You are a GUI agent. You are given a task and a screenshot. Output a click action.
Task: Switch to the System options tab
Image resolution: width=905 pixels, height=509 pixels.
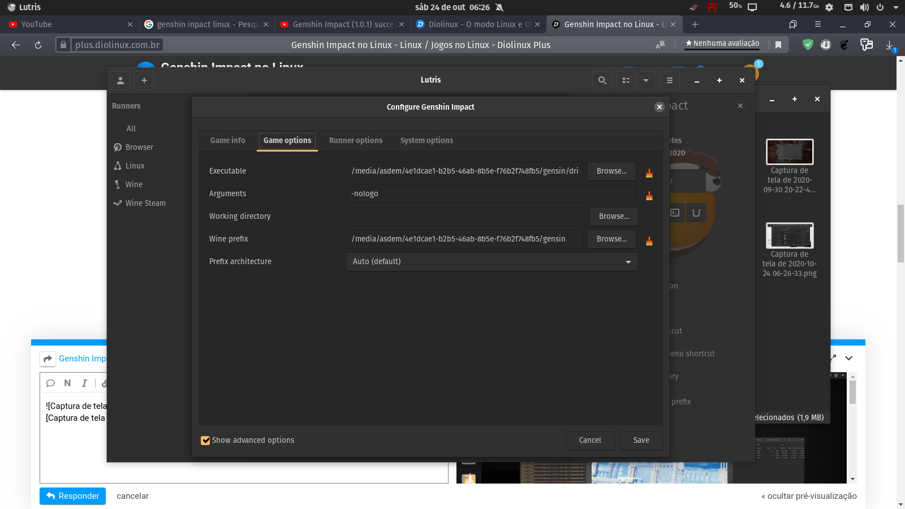426,140
